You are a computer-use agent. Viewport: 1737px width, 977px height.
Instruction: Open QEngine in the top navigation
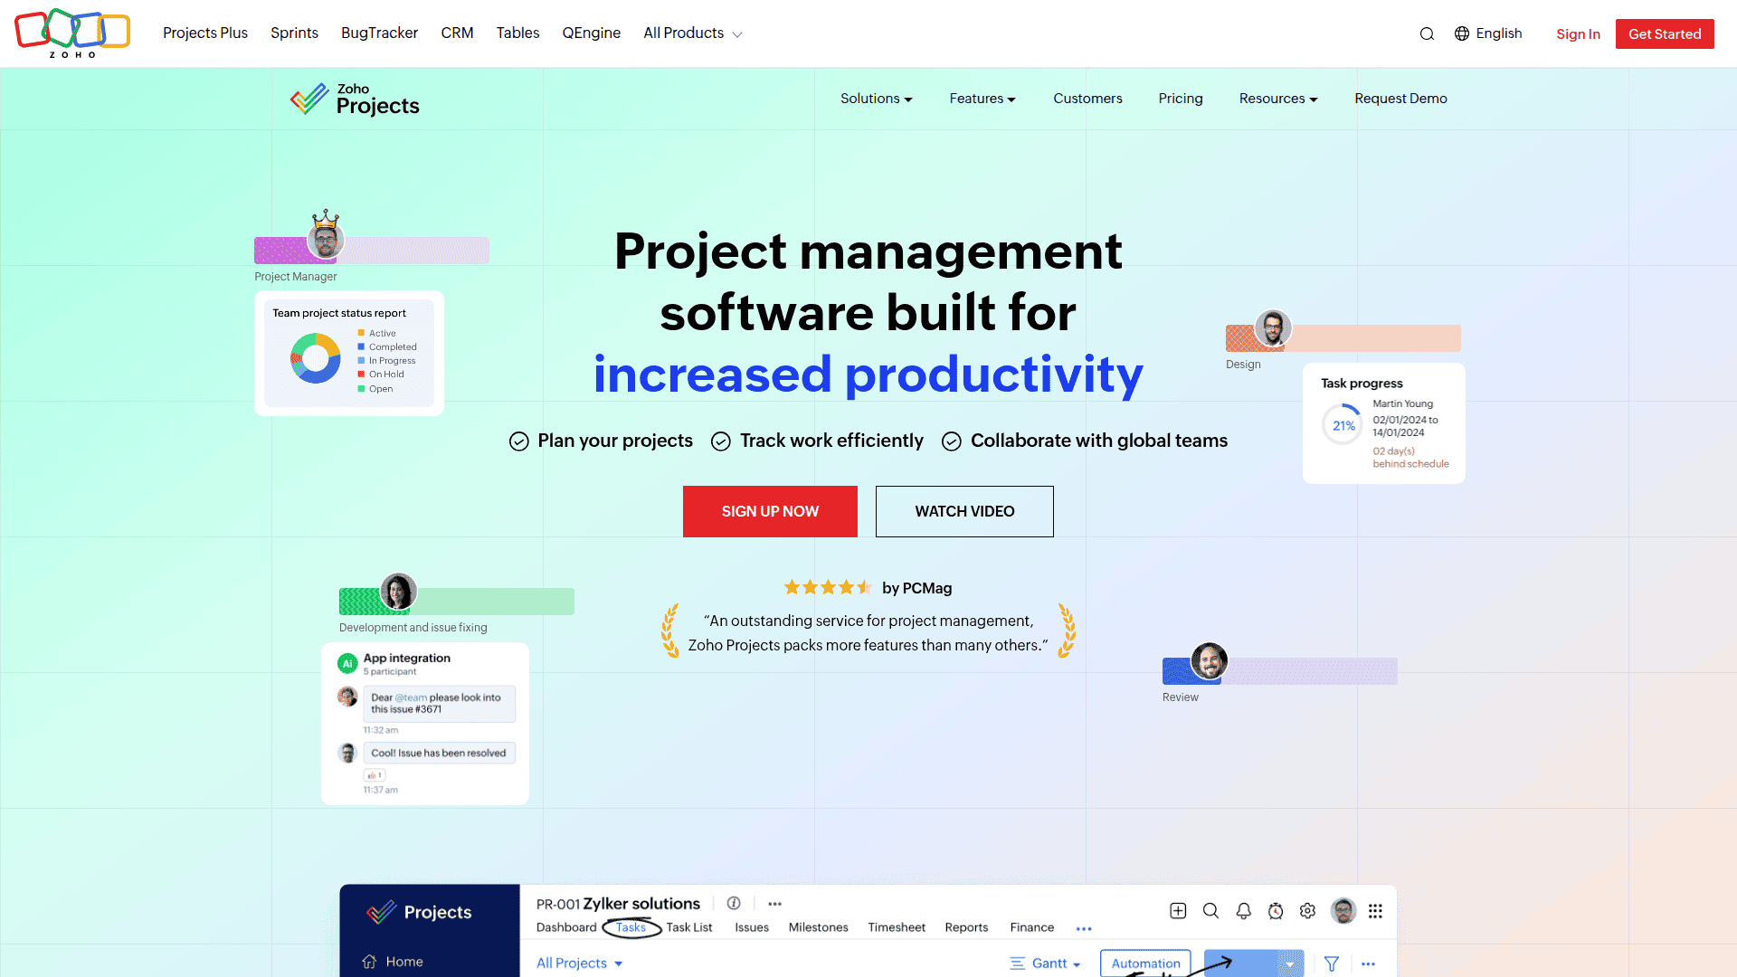pos(591,33)
